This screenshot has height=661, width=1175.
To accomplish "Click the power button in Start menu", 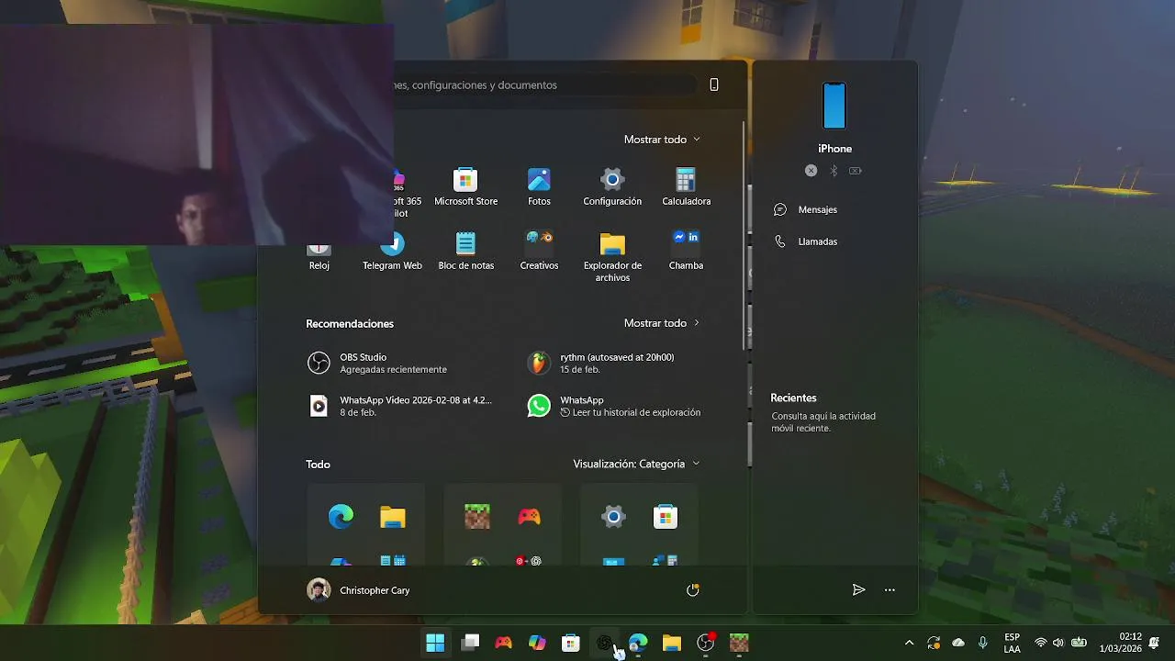I will click(693, 590).
